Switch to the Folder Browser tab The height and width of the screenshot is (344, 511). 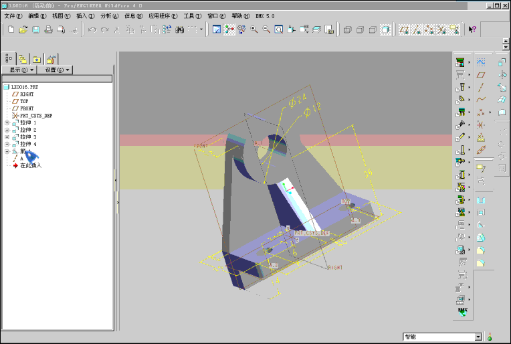coord(23,60)
